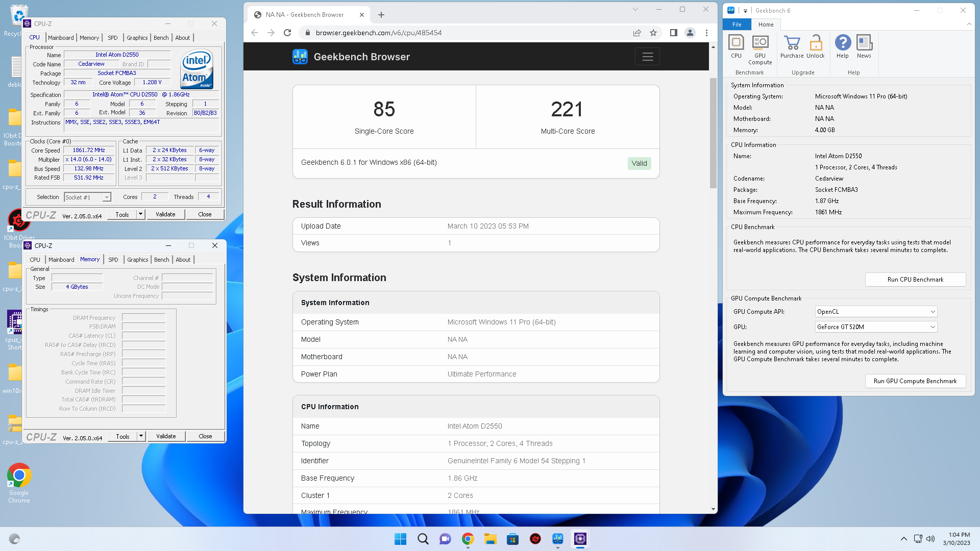Click Validate button in bottom CPU-Z window

point(166,436)
